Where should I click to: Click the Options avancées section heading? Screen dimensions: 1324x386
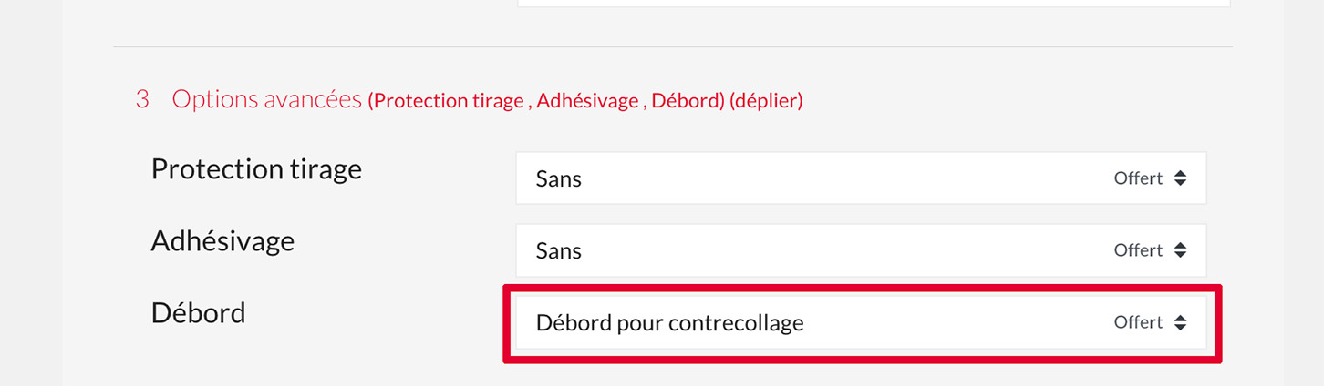(x=267, y=99)
